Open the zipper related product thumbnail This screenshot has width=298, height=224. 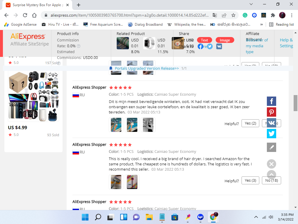(x=123, y=43)
